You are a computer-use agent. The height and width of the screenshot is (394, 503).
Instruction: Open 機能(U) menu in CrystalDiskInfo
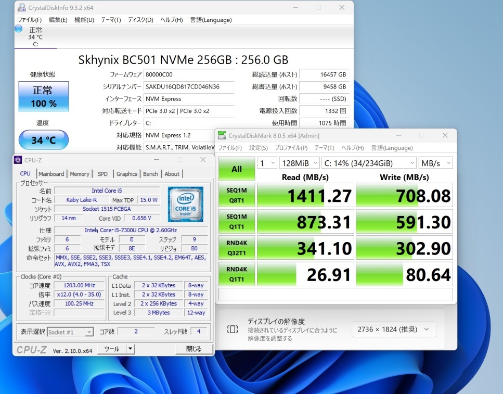tap(84, 20)
